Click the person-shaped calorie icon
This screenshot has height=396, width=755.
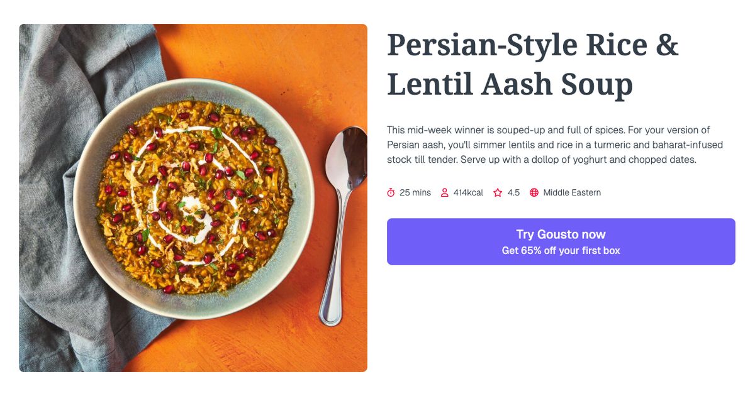(x=445, y=192)
